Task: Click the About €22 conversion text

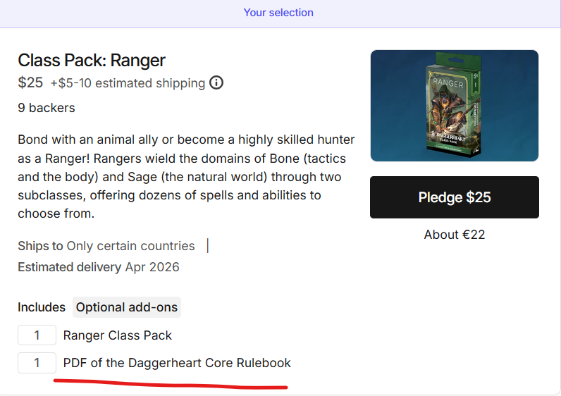Action: 455,235
